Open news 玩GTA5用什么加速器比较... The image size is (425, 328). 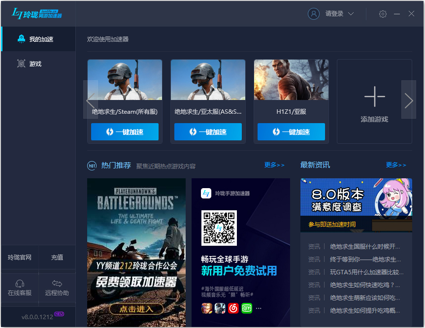point(367,272)
